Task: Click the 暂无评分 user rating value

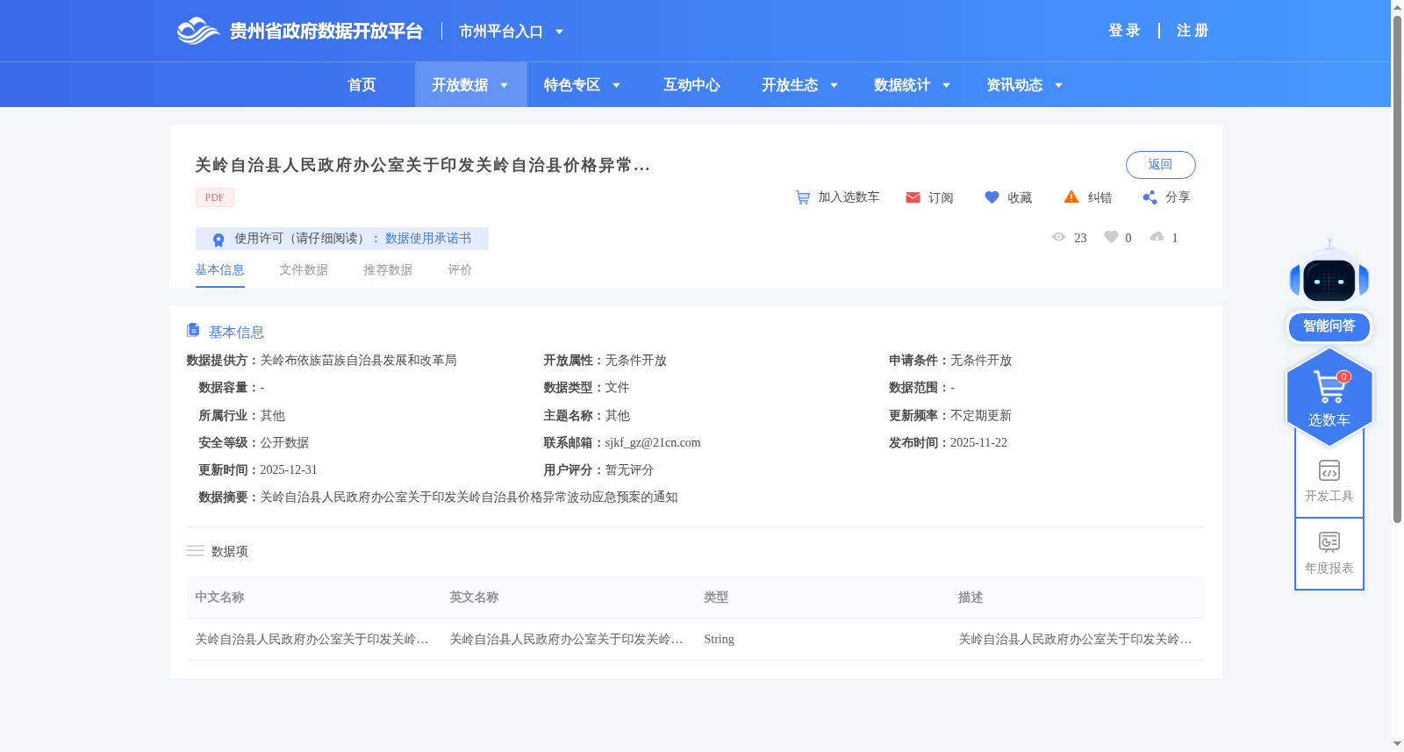Action: 629,469
